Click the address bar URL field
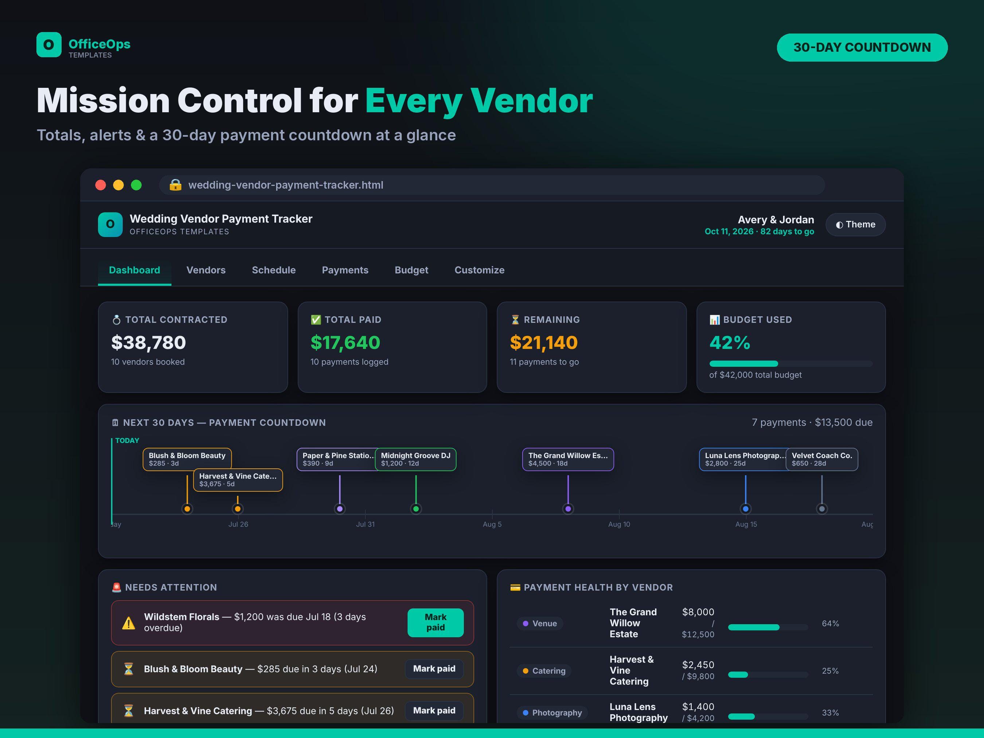The height and width of the screenshot is (738, 984). 492,185
